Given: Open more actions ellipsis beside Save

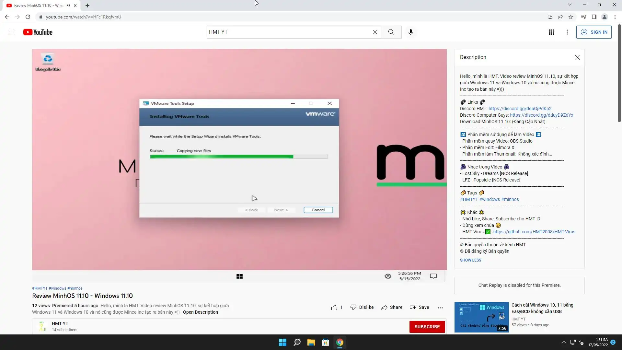Looking at the screenshot, I should coord(440,308).
